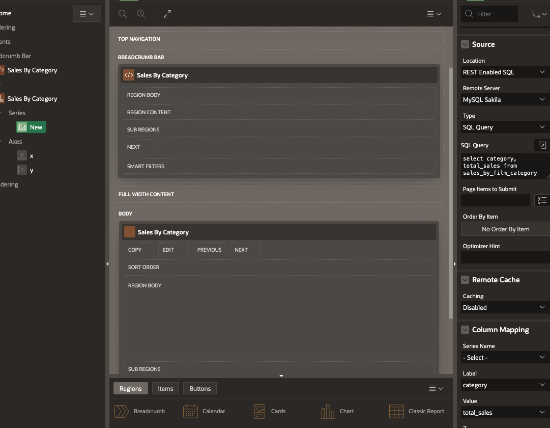This screenshot has height=428, width=550.
Task: Select the Chart region icon in gallery
Action: (x=327, y=411)
